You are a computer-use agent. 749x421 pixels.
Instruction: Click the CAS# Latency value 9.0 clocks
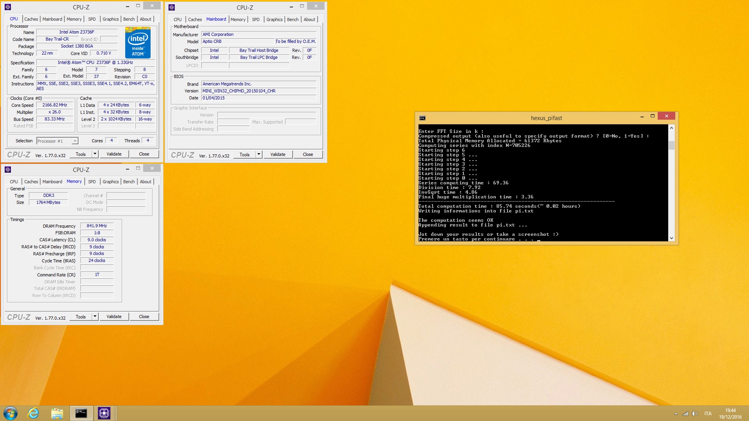click(x=97, y=240)
